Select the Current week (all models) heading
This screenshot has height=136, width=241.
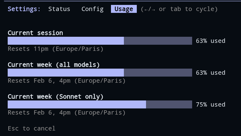coord(54,65)
